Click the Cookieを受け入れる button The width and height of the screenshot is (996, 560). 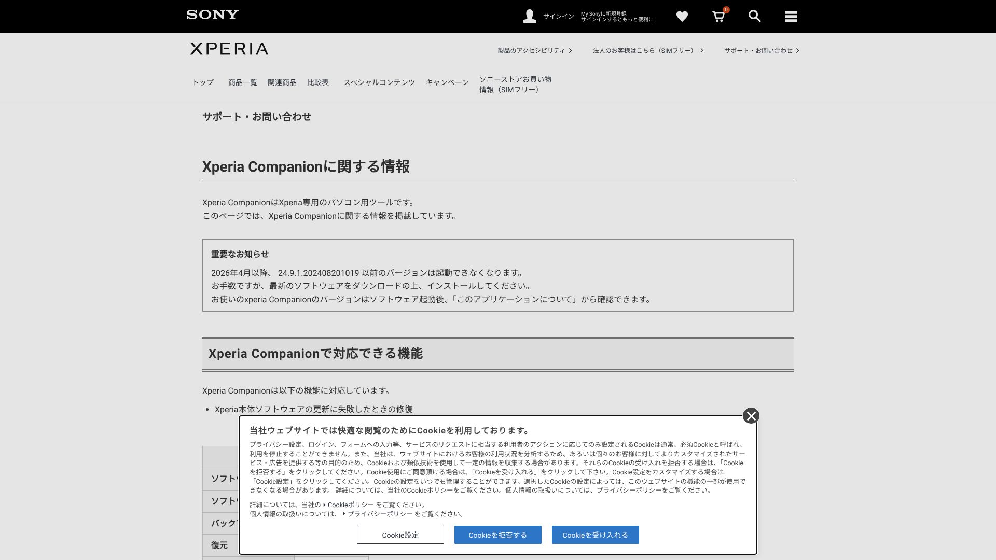click(x=596, y=535)
